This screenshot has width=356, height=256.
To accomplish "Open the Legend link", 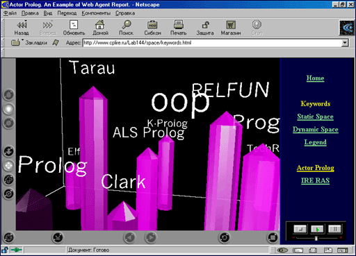I will [316, 142].
